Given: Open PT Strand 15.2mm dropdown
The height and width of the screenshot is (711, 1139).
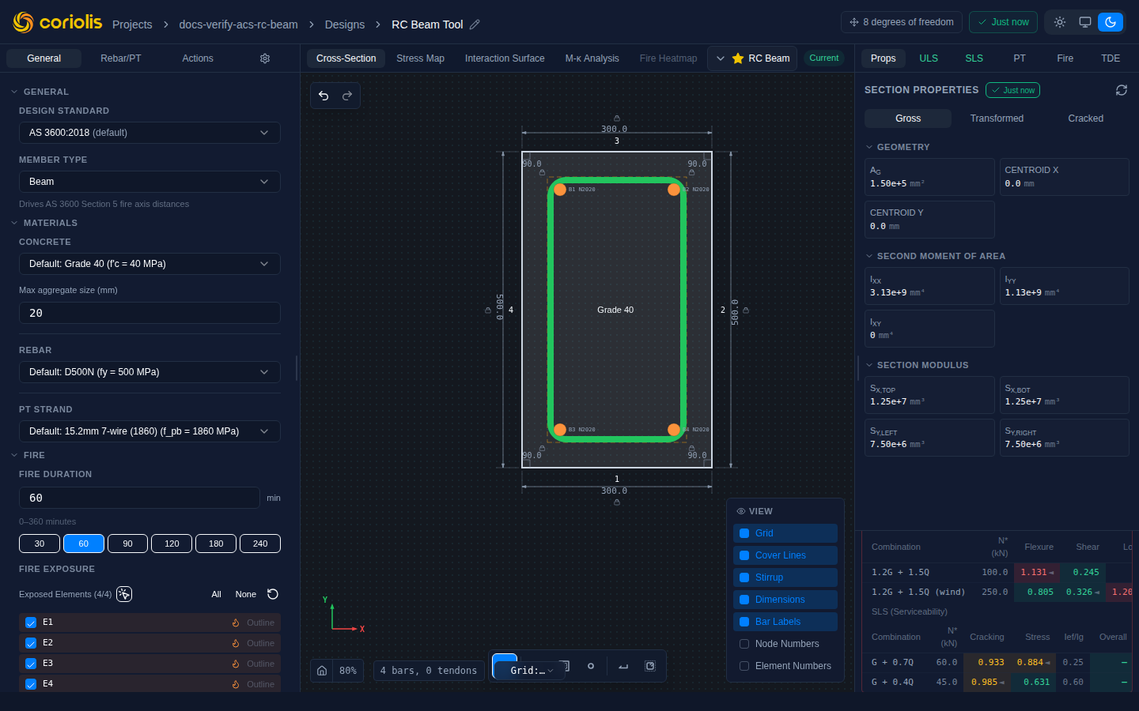Looking at the screenshot, I should [149, 431].
